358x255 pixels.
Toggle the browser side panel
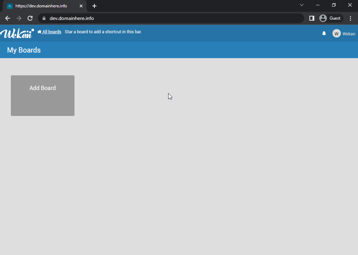coord(312,18)
